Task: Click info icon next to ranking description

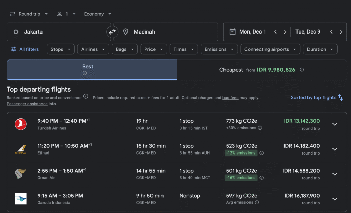Action: [86, 96]
